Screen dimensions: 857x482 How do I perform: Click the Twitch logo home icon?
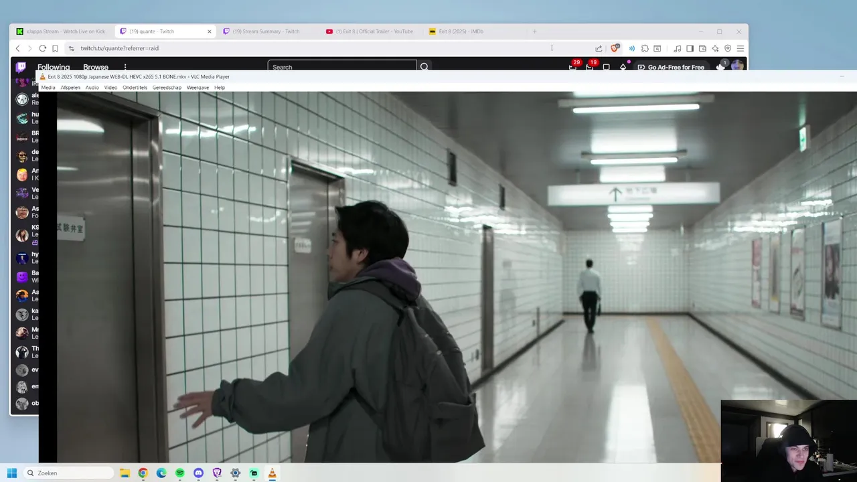pos(21,67)
